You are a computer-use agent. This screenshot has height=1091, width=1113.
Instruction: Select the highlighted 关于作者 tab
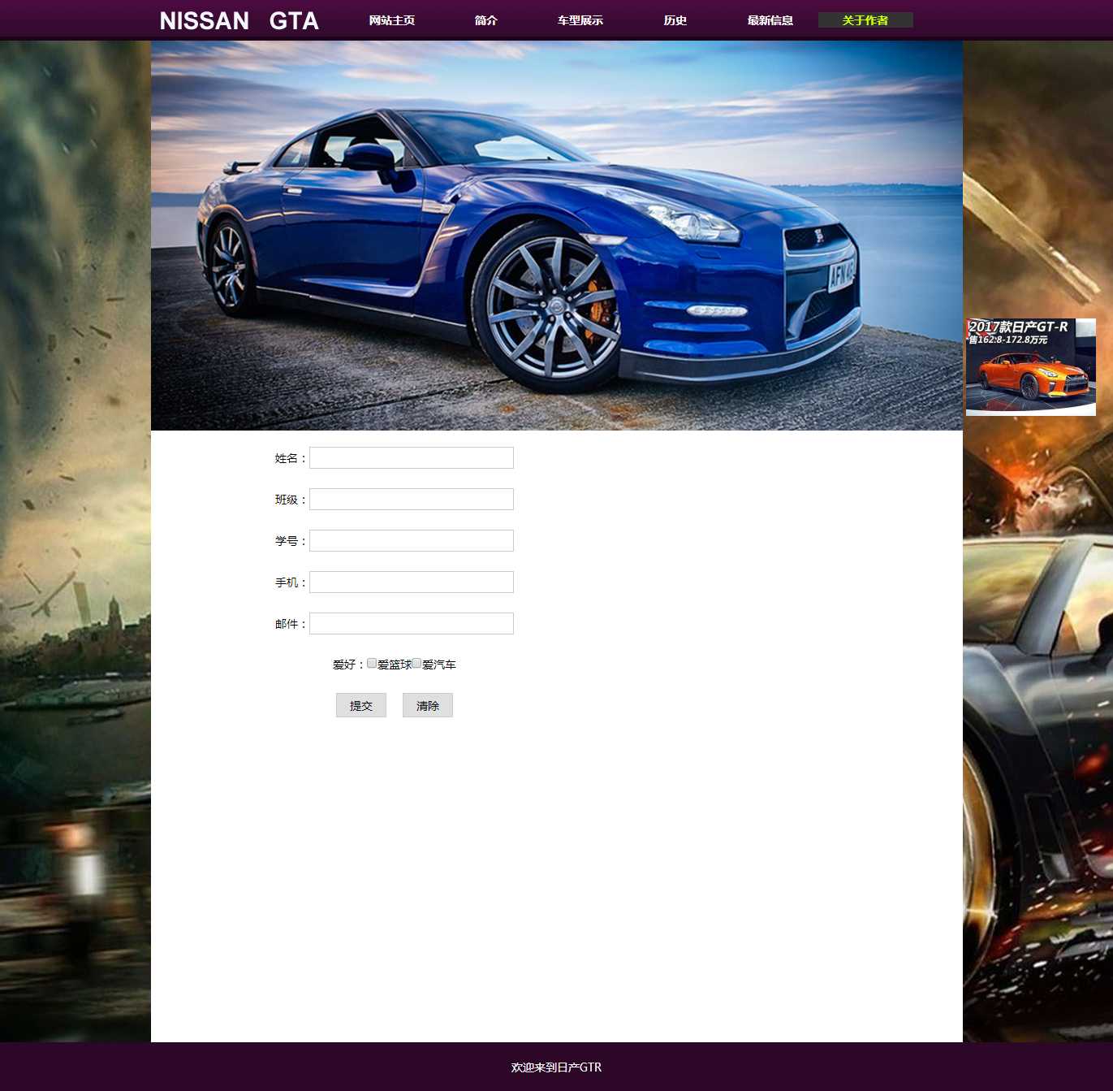865,20
